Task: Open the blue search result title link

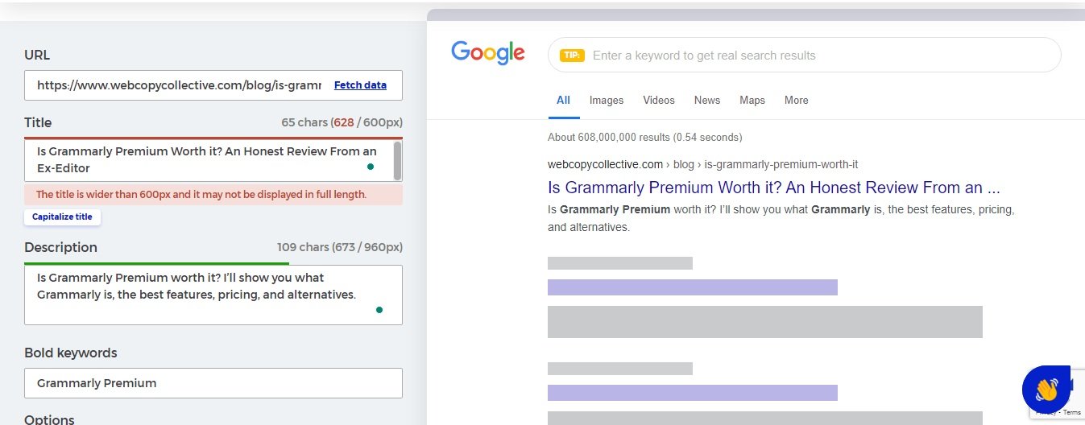Action: click(773, 188)
